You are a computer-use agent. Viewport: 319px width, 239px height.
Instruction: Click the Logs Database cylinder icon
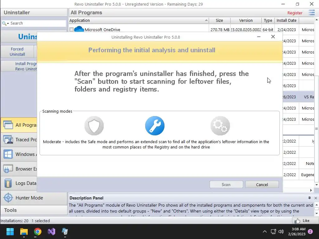tap(8, 183)
